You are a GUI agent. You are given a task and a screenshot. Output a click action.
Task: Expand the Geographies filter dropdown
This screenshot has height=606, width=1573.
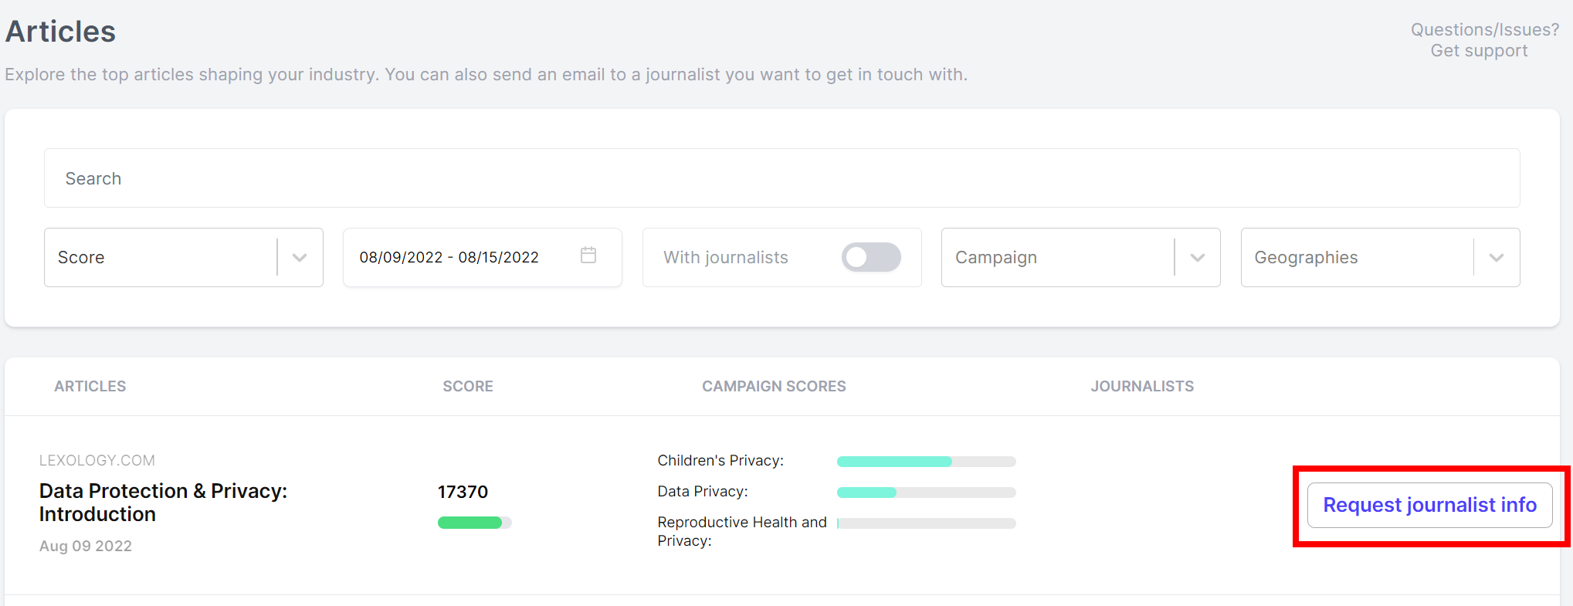(x=1381, y=257)
